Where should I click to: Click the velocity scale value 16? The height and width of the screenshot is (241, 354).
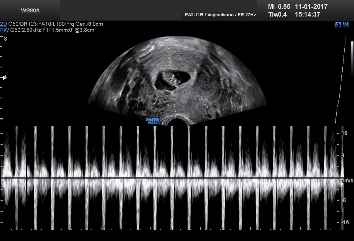click(x=344, y=133)
